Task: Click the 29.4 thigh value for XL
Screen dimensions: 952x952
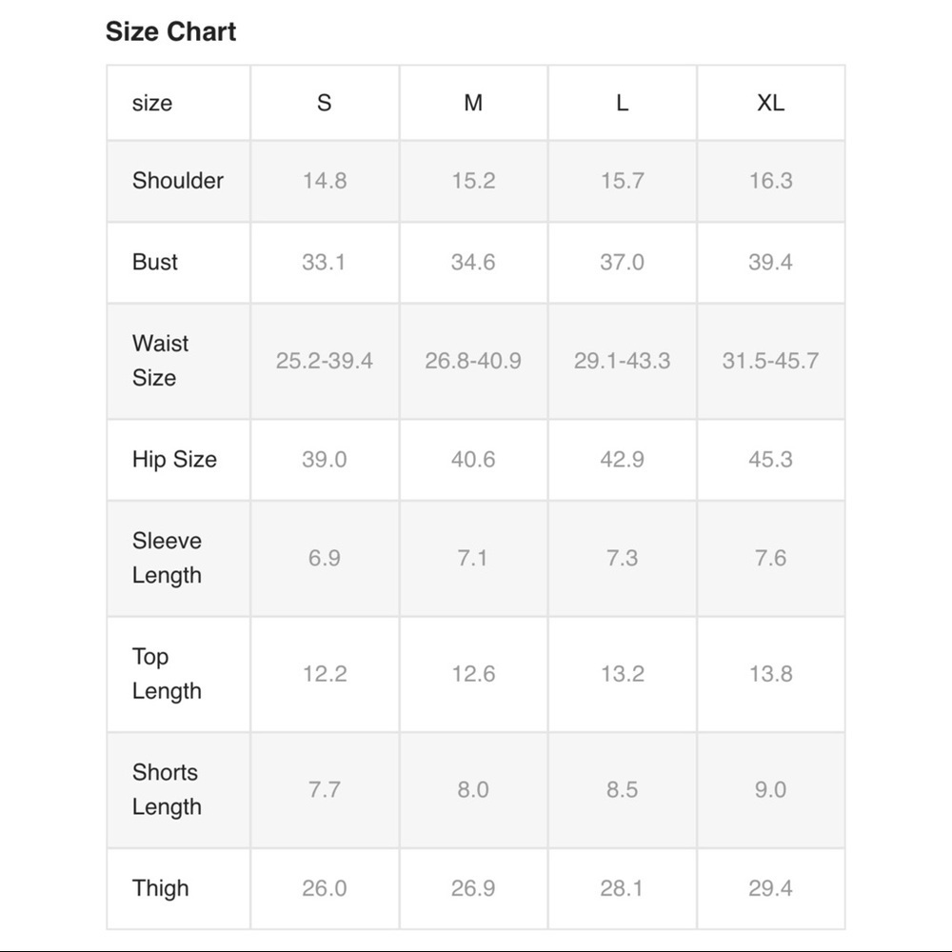Action: pyautogui.click(x=770, y=888)
